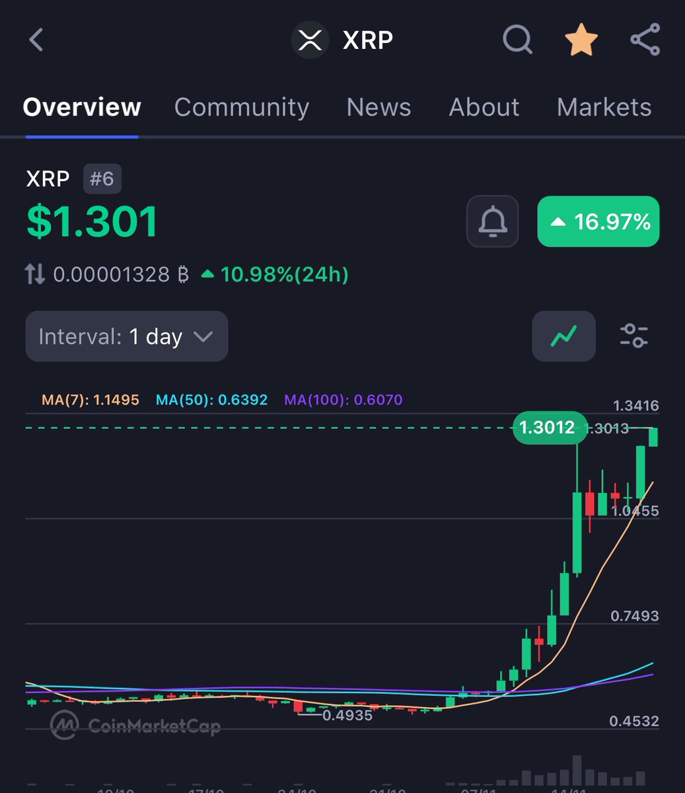Tap the $1.301 price
Screen dimensions: 685x793
[92, 221]
